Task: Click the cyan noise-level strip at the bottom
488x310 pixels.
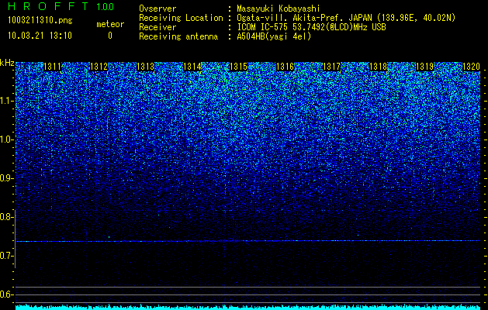Action: coord(247,307)
